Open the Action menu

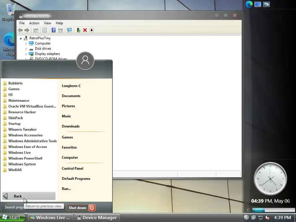[x=34, y=23]
